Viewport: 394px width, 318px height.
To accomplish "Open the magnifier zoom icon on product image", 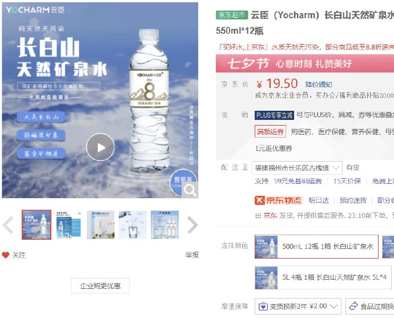I will (x=190, y=190).
